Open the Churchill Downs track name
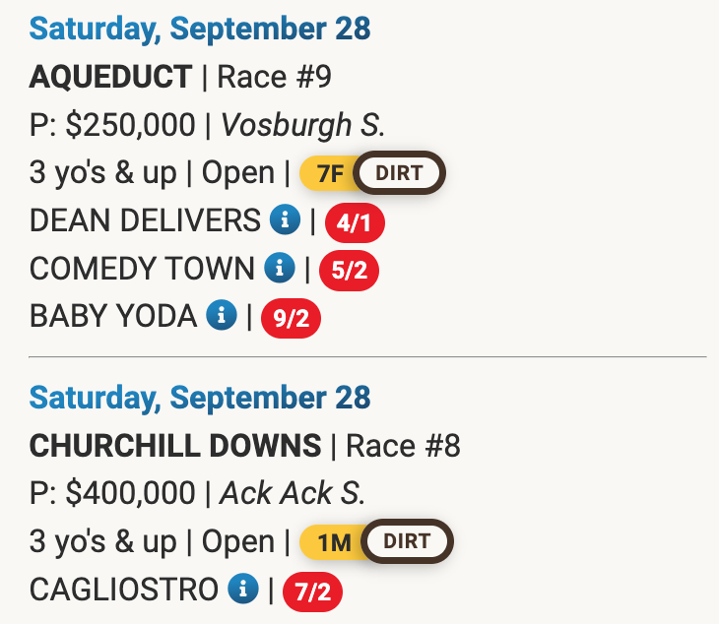This screenshot has width=719, height=624. [175, 446]
